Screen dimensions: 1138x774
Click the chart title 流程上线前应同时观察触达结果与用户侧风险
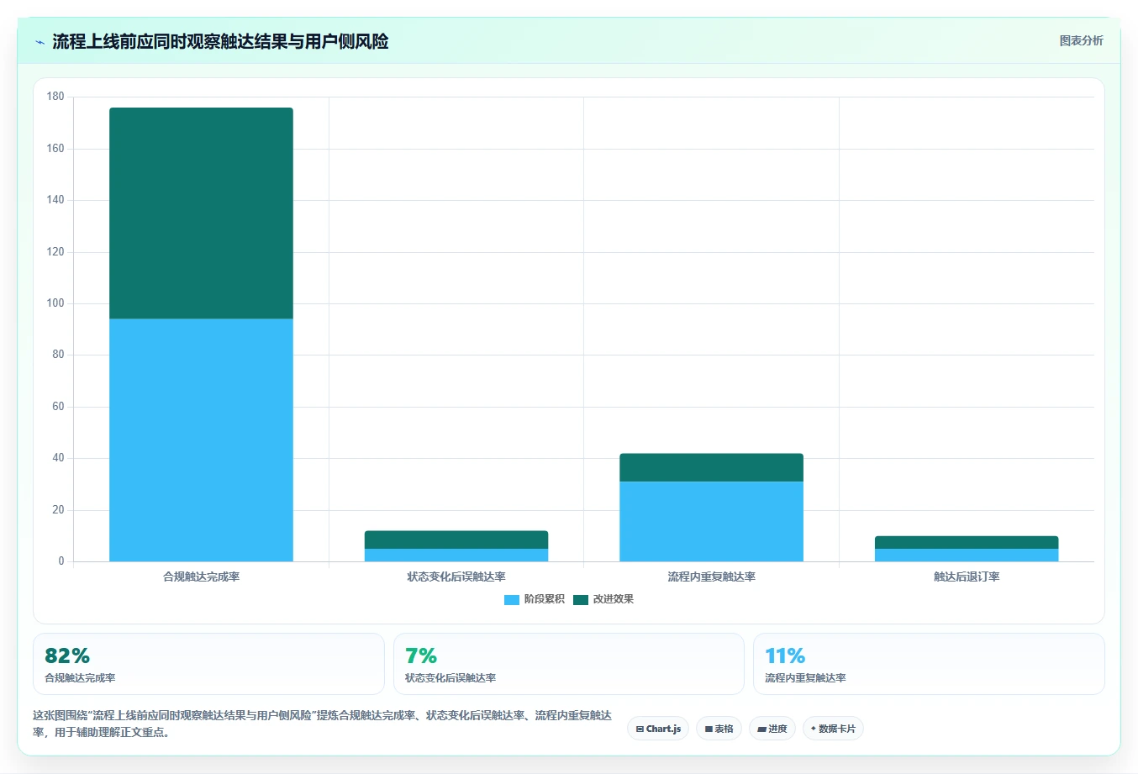coord(220,41)
